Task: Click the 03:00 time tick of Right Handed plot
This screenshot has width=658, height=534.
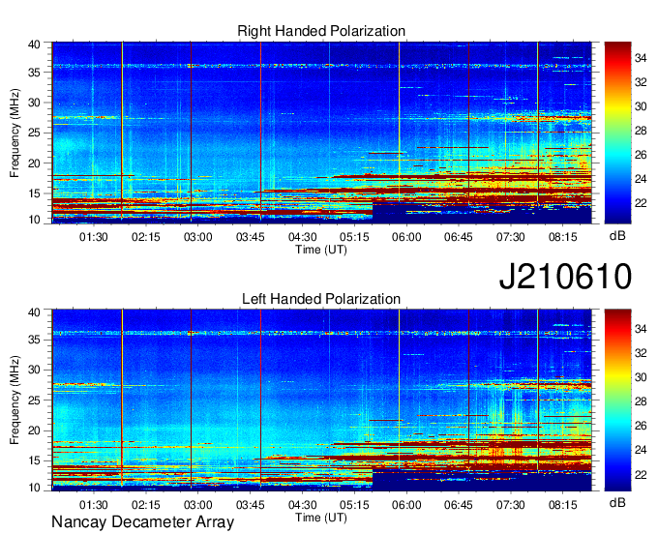Action: click(x=198, y=237)
